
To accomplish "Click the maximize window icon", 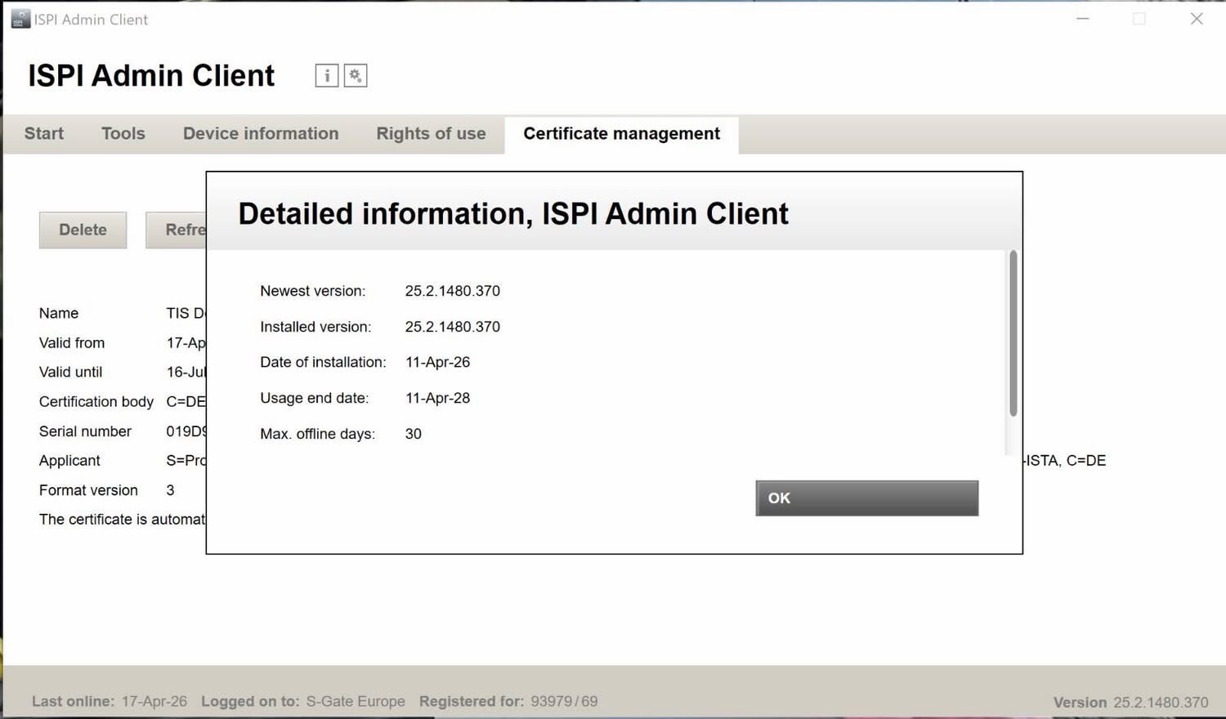I will coord(1139,19).
